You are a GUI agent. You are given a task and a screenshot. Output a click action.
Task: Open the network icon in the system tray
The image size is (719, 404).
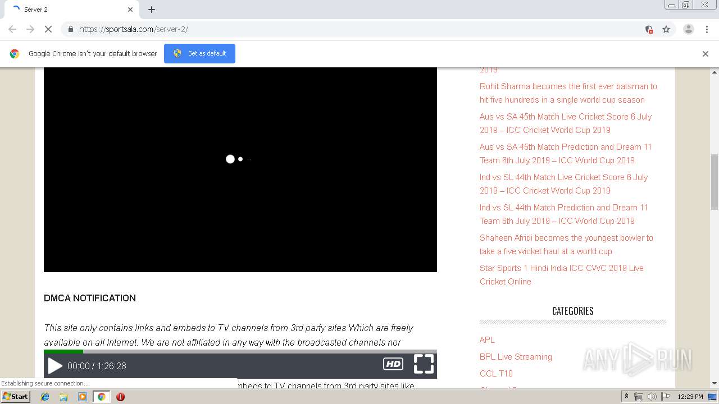coord(639,397)
